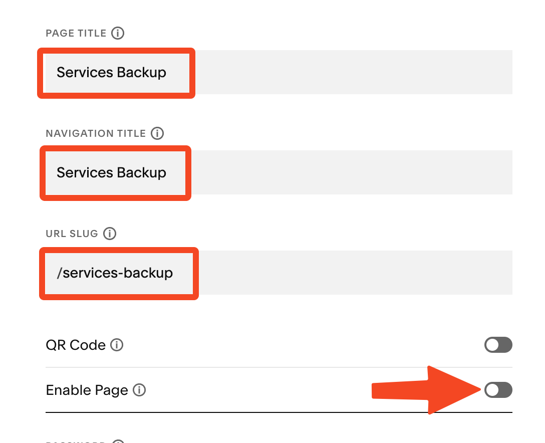The height and width of the screenshot is (443, 545).
Task: Enable the page with the Enable Page switch
Action: [498, 390]
